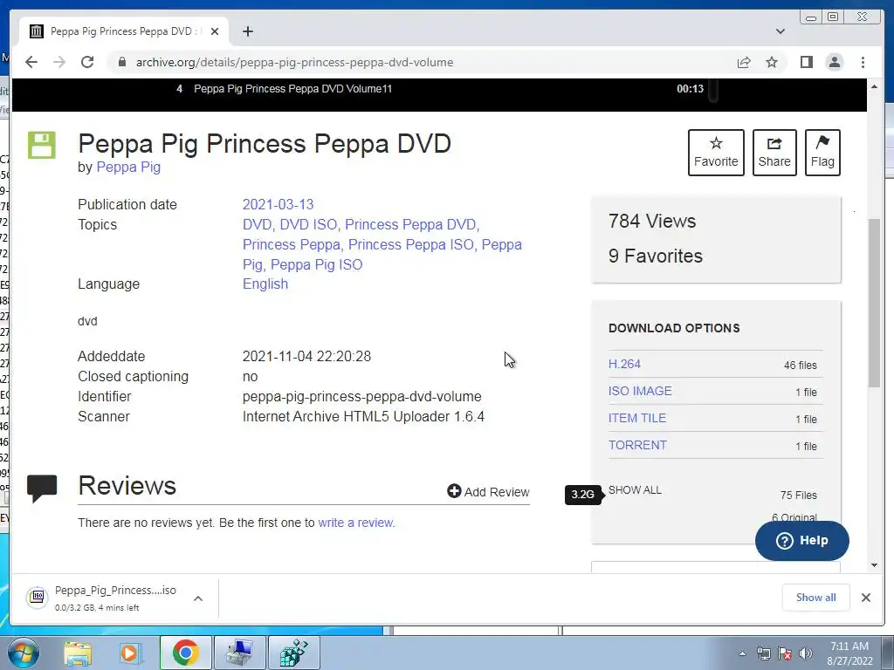The width and height of the screenshot is (894, 670).
Task: Click the browser Forward arrow
Action: pyautogui.click(x=59, y=62)
